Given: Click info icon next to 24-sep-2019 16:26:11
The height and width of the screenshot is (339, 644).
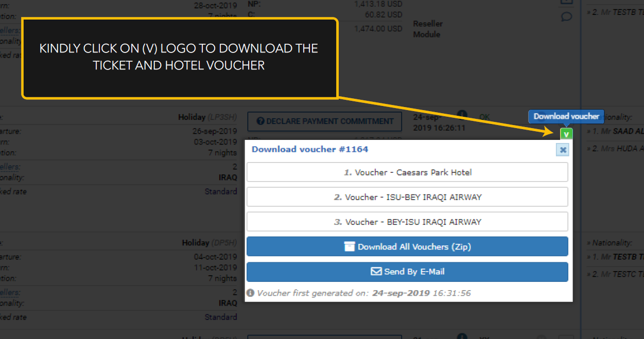Looking at the screenshot, I should pyautogui.click(x=462, y=114).
